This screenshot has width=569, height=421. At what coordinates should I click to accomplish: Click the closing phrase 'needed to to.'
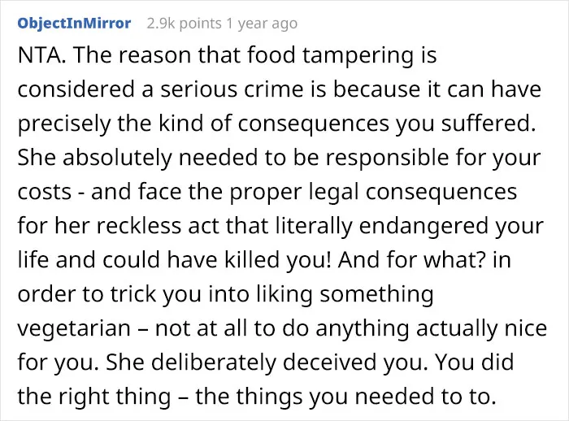pos(425,397)
